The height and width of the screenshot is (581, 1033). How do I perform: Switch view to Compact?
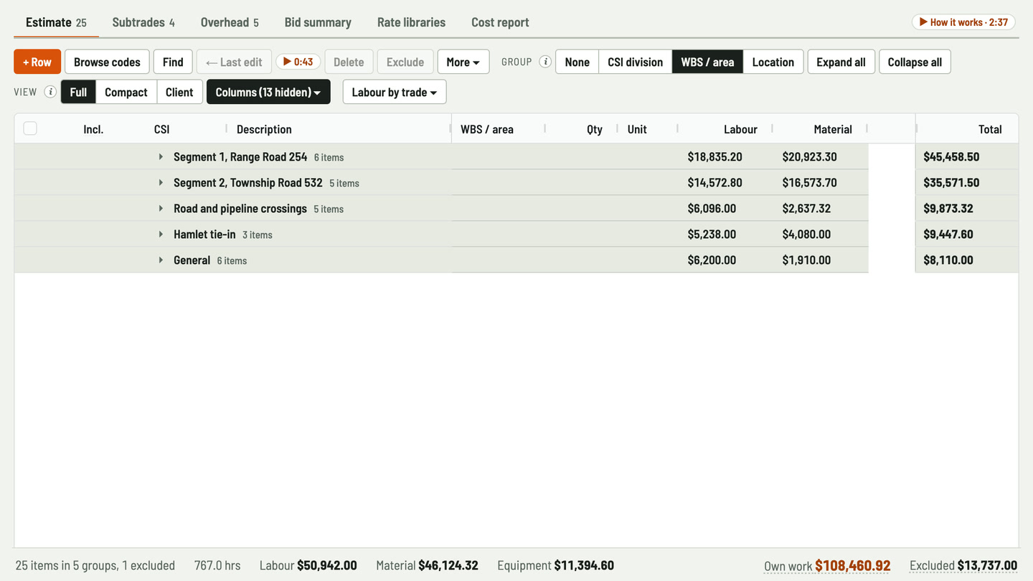pyautogui.click(x=126, y=92)
